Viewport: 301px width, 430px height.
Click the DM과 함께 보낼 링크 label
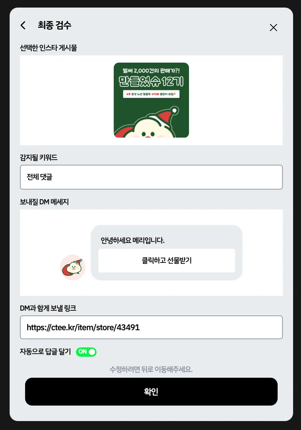[x=48, y=308]
